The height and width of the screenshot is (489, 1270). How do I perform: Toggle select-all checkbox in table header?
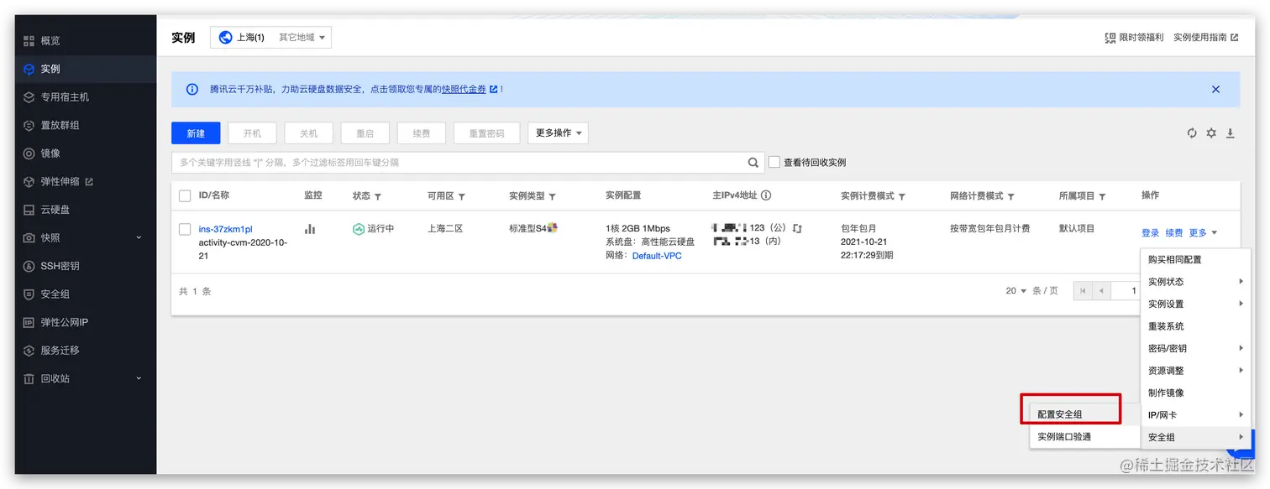coord(185,196)
